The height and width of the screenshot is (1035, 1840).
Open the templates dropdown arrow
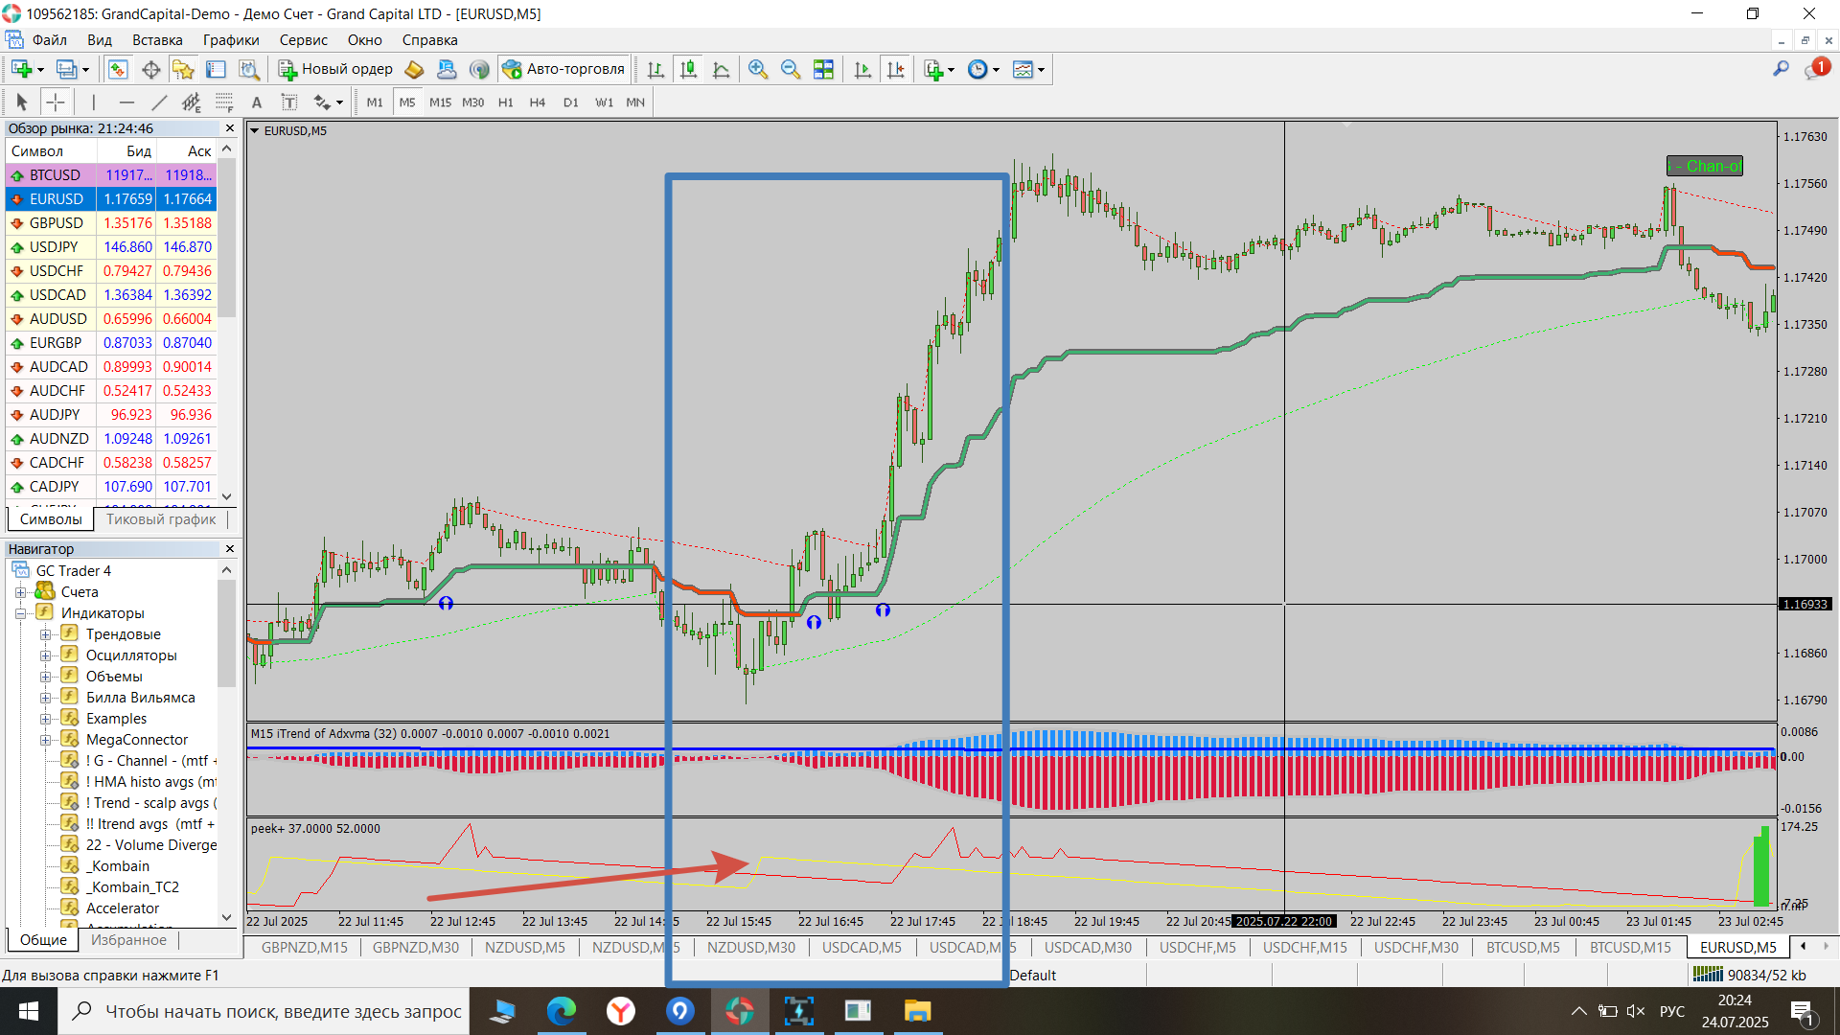(1041, 70)
